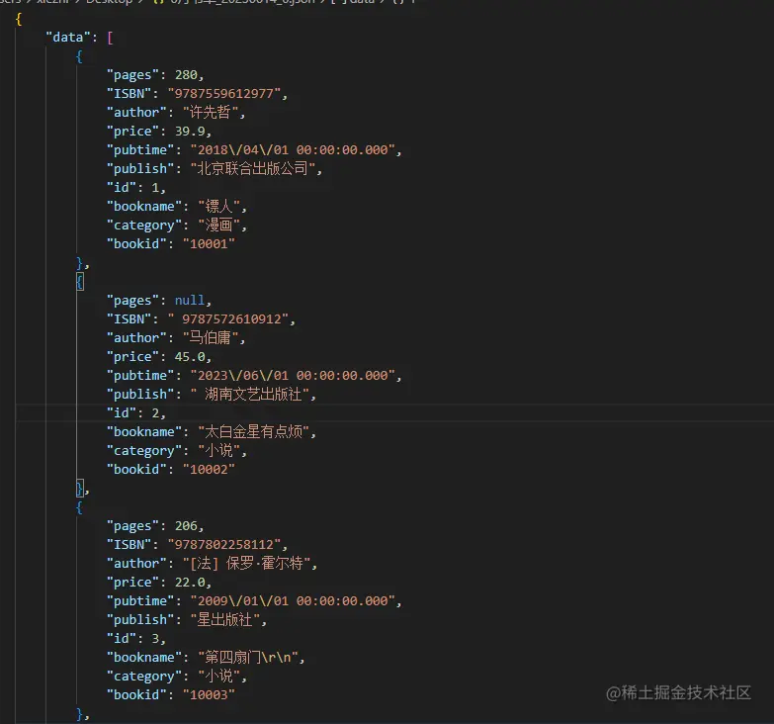Click the closing brace after bookid "10003"

click(x=80, y=714)
